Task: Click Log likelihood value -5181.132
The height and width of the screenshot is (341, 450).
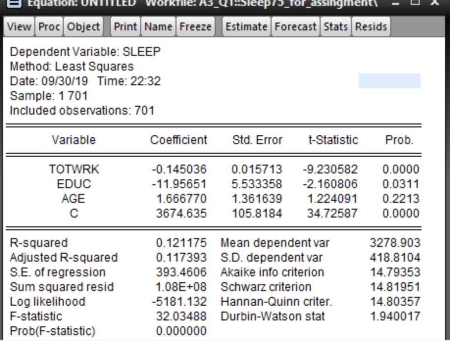Action: click(179, 302)
